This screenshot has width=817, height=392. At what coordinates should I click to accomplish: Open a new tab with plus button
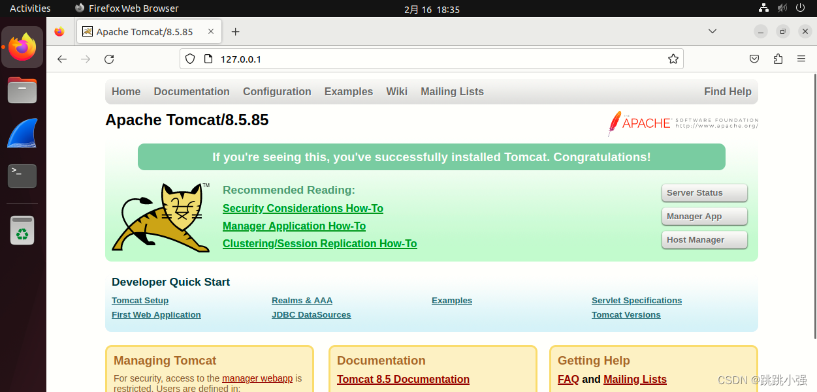tap(236, 31)
